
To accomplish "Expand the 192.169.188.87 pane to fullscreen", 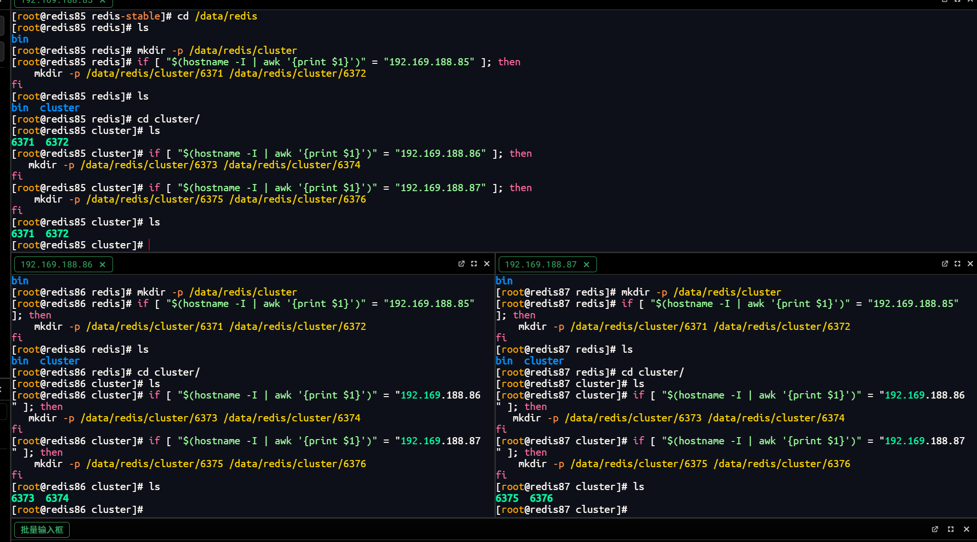I will [957, 264].
